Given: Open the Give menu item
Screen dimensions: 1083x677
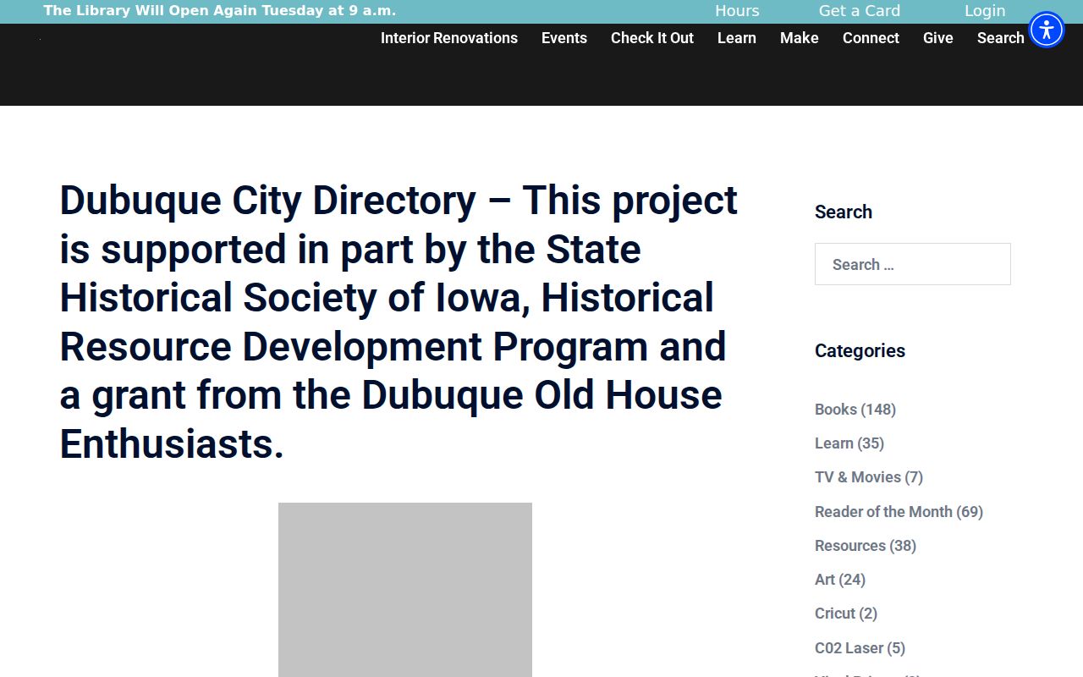Looking at the screenshot, I should 938,38.
